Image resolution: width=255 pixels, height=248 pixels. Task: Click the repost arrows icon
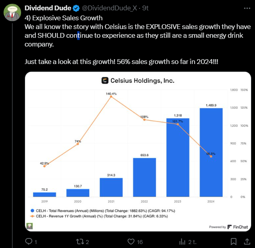click(x=80, y=241)
